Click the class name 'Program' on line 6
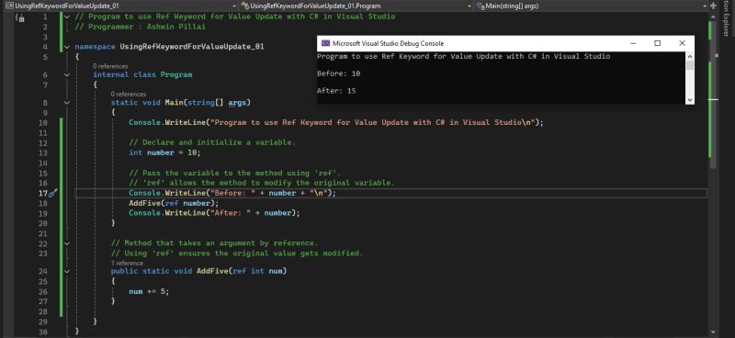735x338 pixels. click(176, 74)
